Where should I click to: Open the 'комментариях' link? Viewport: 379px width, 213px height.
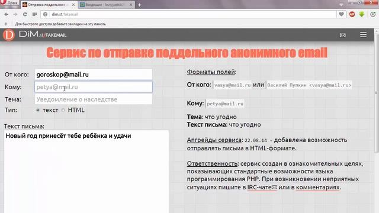pyautogui.click(x=318, y=188)
